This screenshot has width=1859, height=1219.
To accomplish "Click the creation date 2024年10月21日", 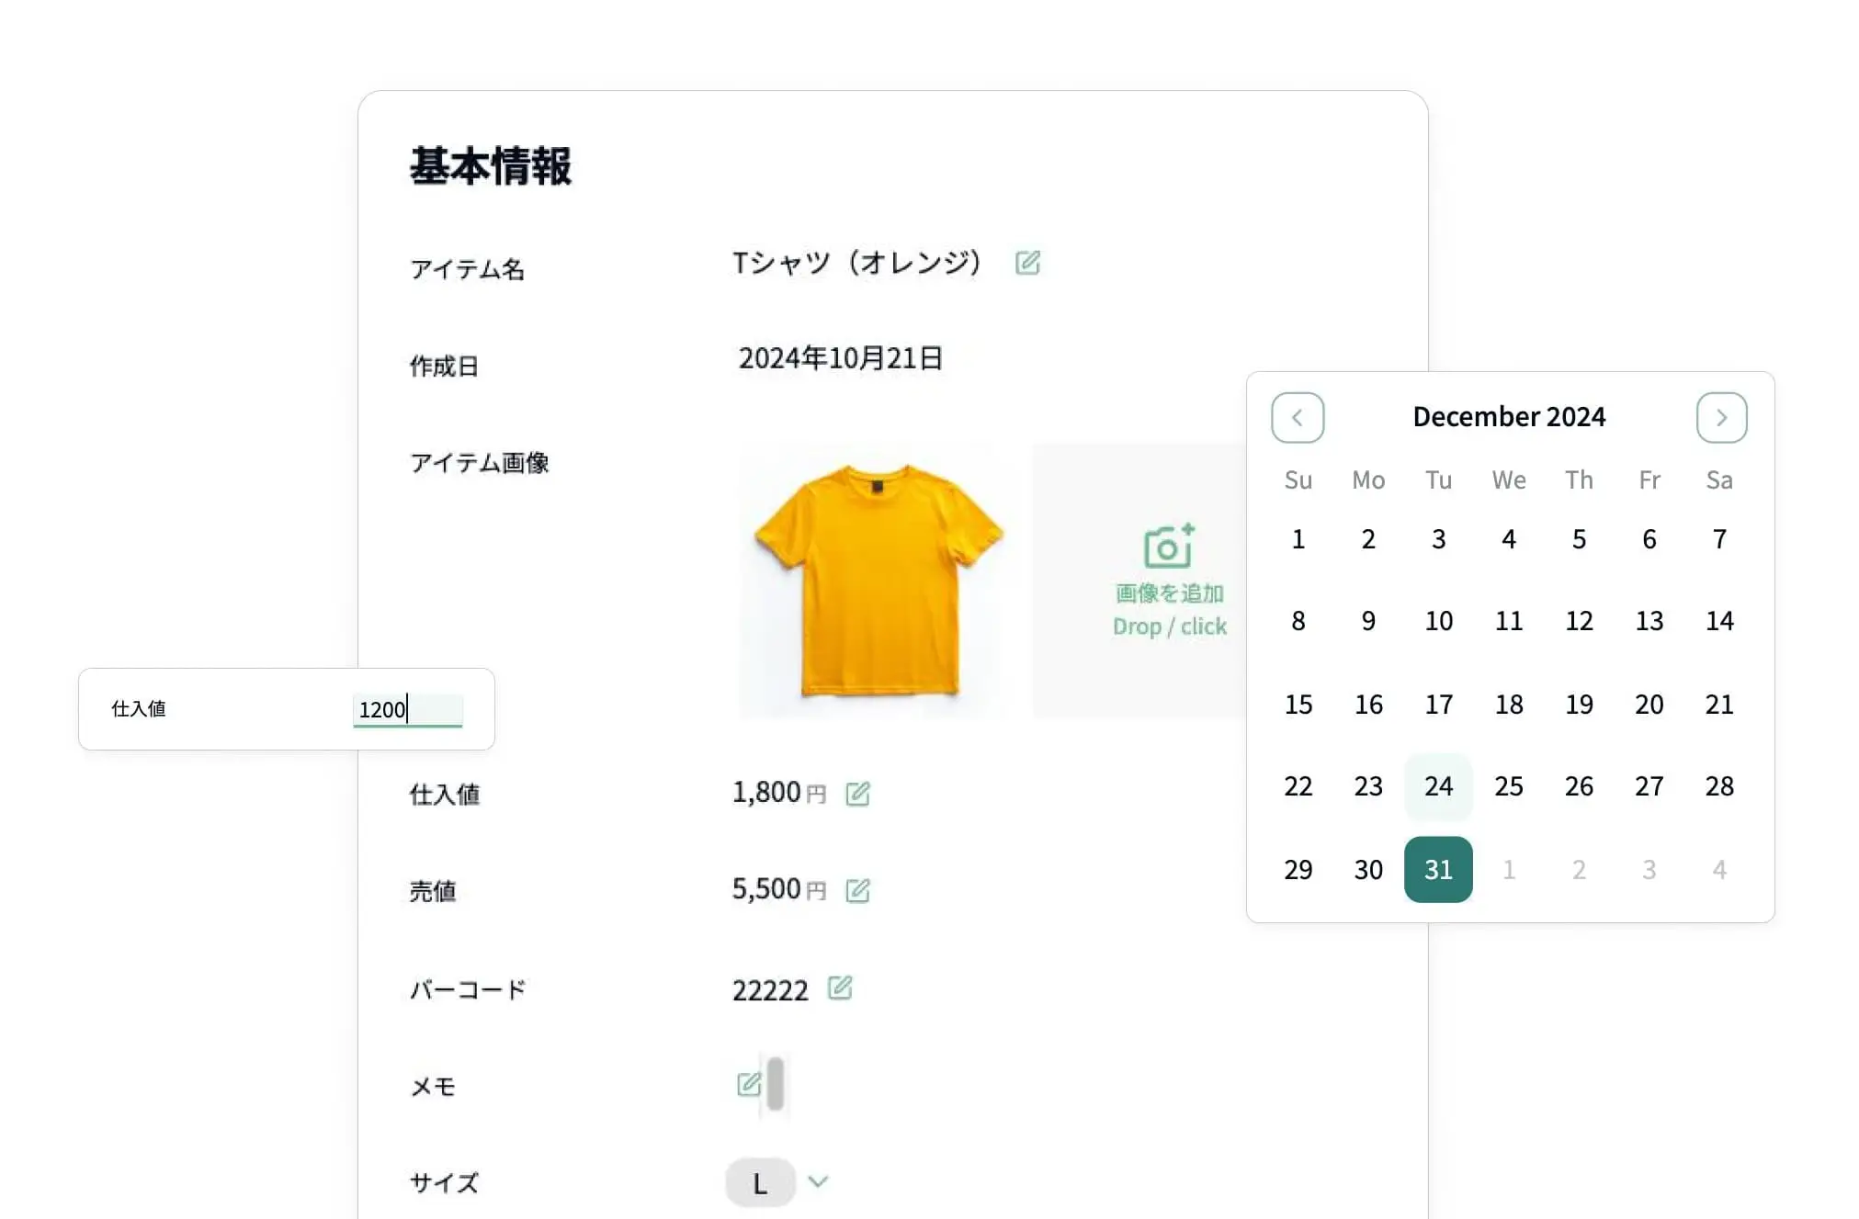I will (841, 358).
